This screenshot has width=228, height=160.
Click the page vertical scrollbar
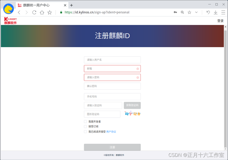(x=225, y=89)
